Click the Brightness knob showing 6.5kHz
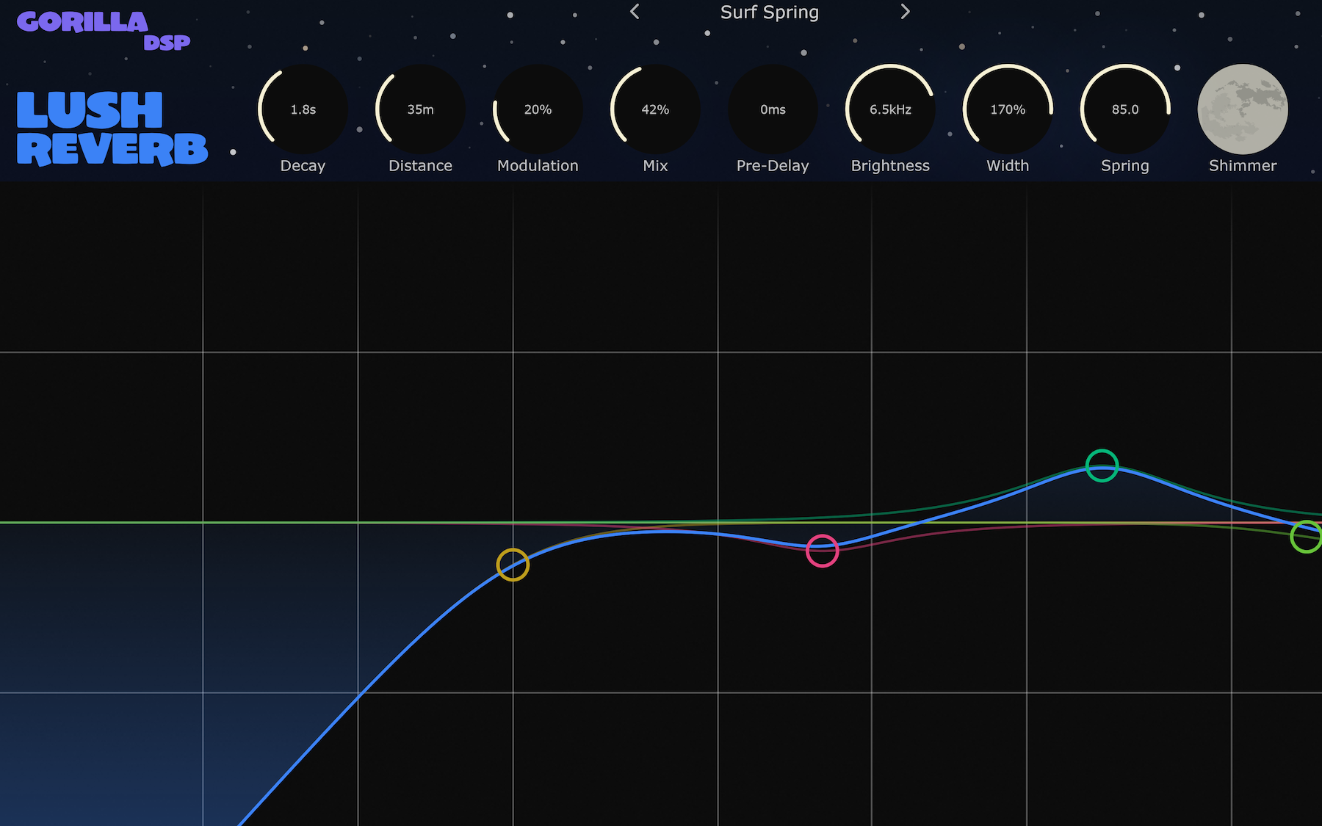The width and height of the screenshot is (1322, 826). pos(890,109)
